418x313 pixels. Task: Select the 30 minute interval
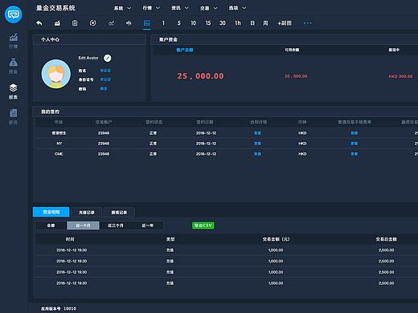tap(223, 23)
